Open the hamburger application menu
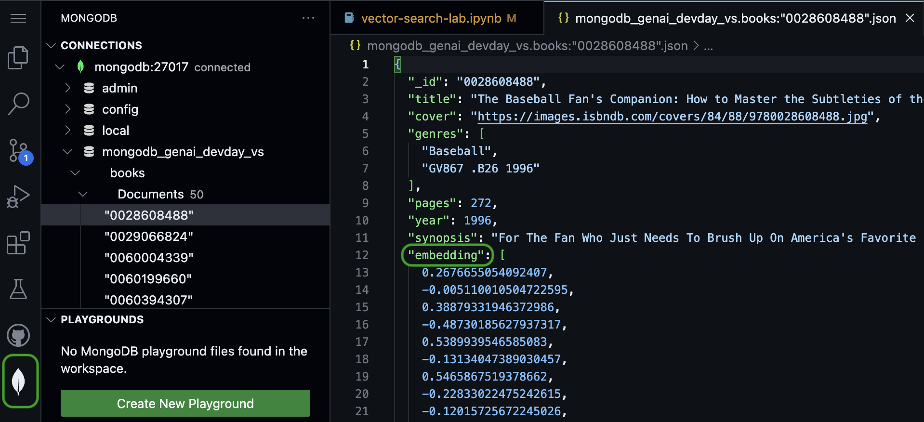This screenshot has height=422, width=924. [x=18, y=18]
